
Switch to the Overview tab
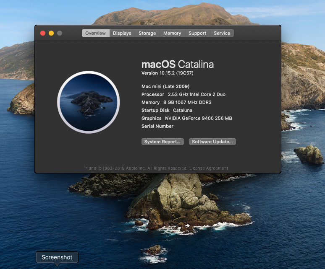tap(96, 33)
